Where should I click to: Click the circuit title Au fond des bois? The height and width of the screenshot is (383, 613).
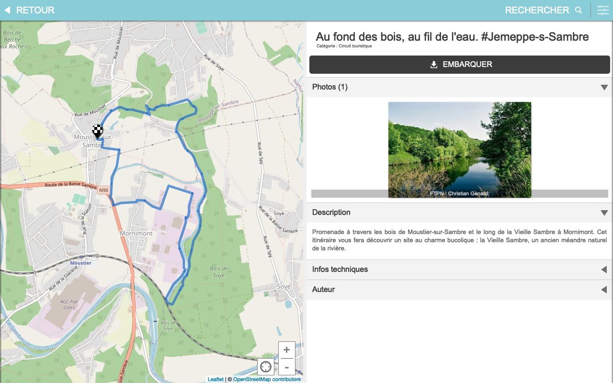pyautogui.click(x=452, y=37)
